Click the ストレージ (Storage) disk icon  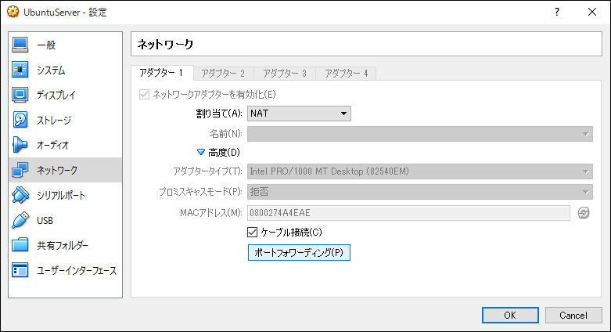[x=21, y=121]
